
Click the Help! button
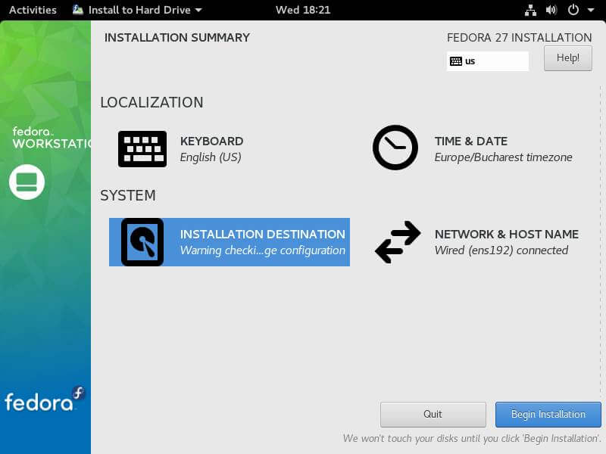point(567,58)
